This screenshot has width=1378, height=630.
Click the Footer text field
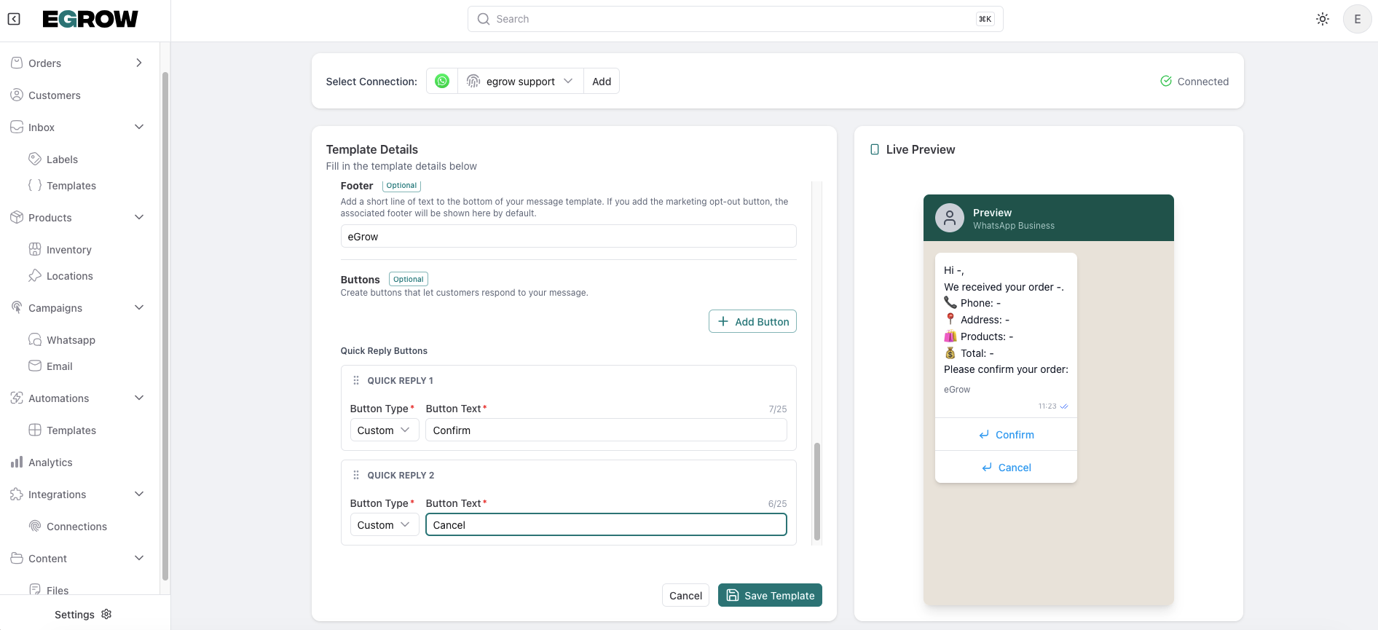568,236
